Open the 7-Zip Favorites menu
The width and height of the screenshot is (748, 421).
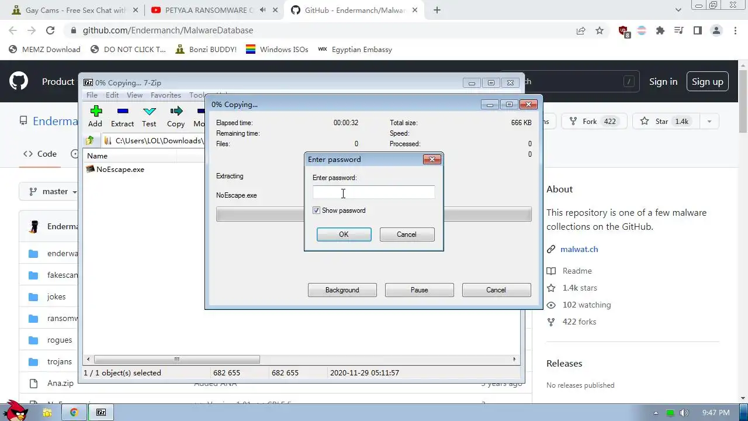pos(166,95)
